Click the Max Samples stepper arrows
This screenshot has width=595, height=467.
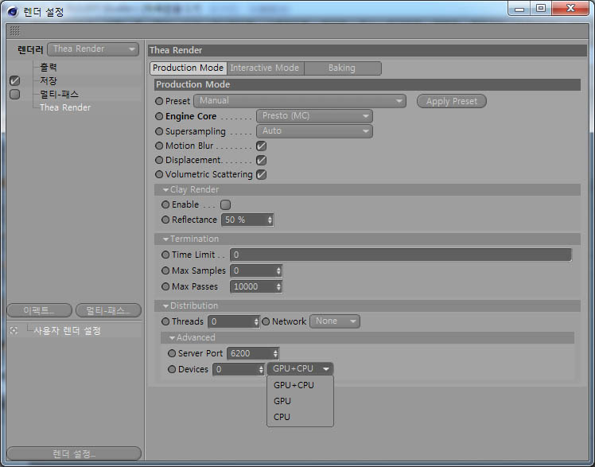(278, 270)
